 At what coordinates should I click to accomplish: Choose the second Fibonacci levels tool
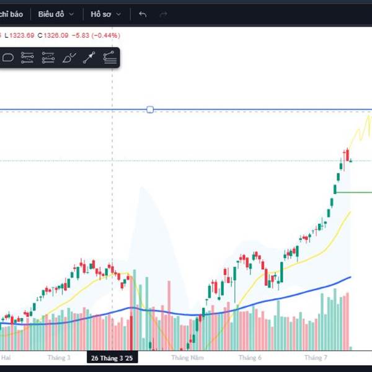tap(48, 58)
